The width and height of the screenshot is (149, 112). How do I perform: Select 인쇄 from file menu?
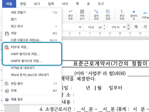[32, 91]
